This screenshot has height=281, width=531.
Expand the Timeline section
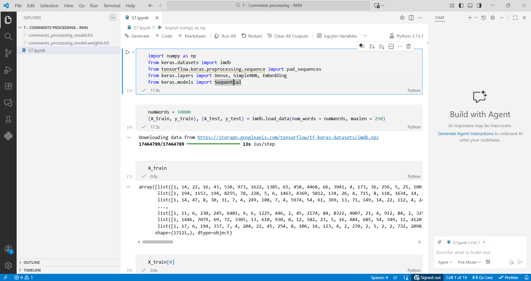click(x=32, y=270)
